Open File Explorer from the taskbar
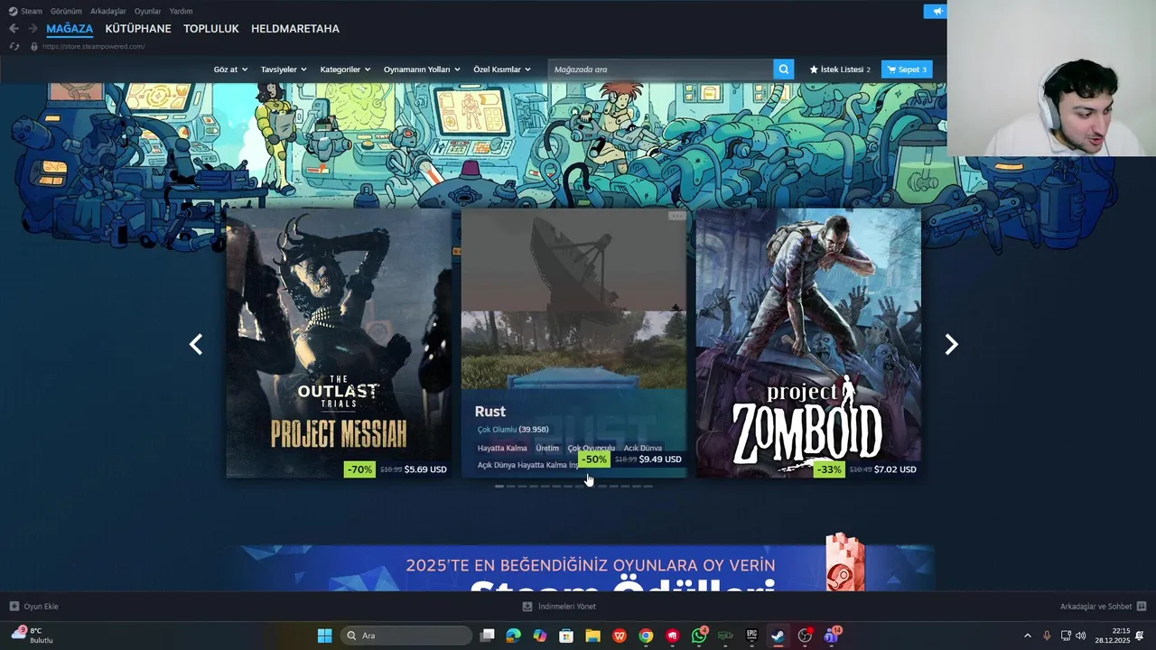Viewport: 1156px width, 650px height. 592,636
